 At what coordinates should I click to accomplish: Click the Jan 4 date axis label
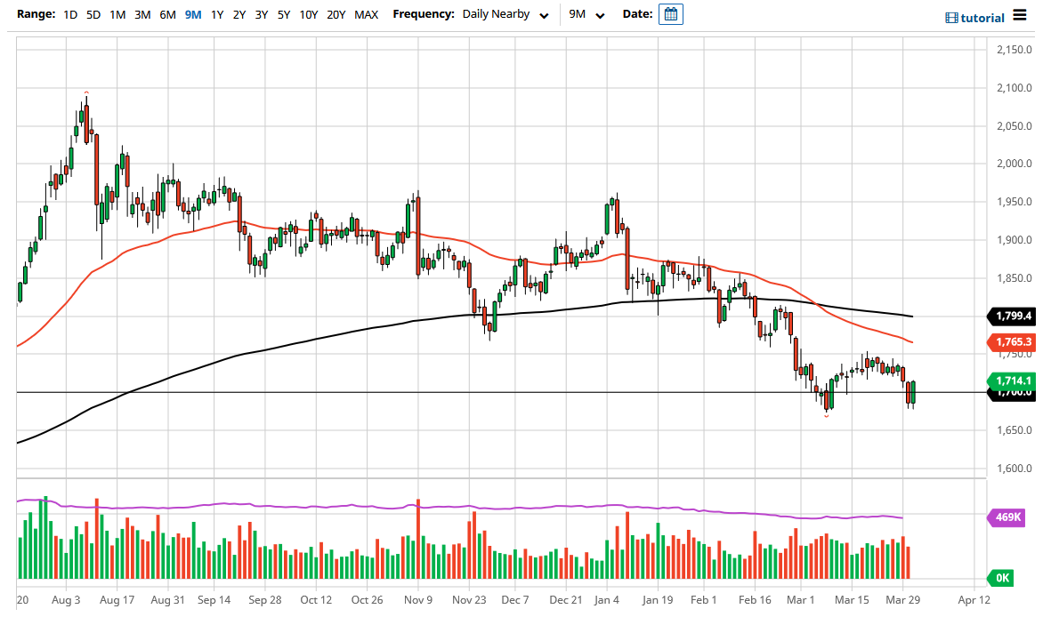click(607, 600)
